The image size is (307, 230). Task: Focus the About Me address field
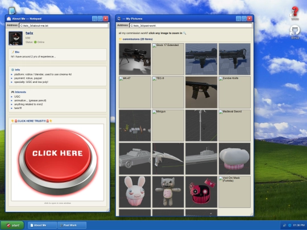point(64,26)
